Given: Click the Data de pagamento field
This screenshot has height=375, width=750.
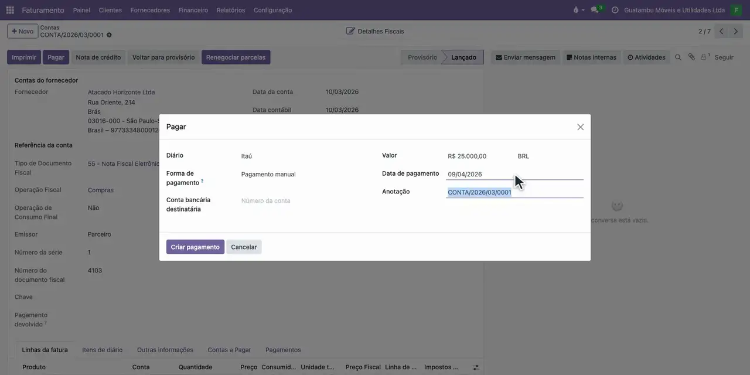Looking at the screenshot, I should coord(514,174).
